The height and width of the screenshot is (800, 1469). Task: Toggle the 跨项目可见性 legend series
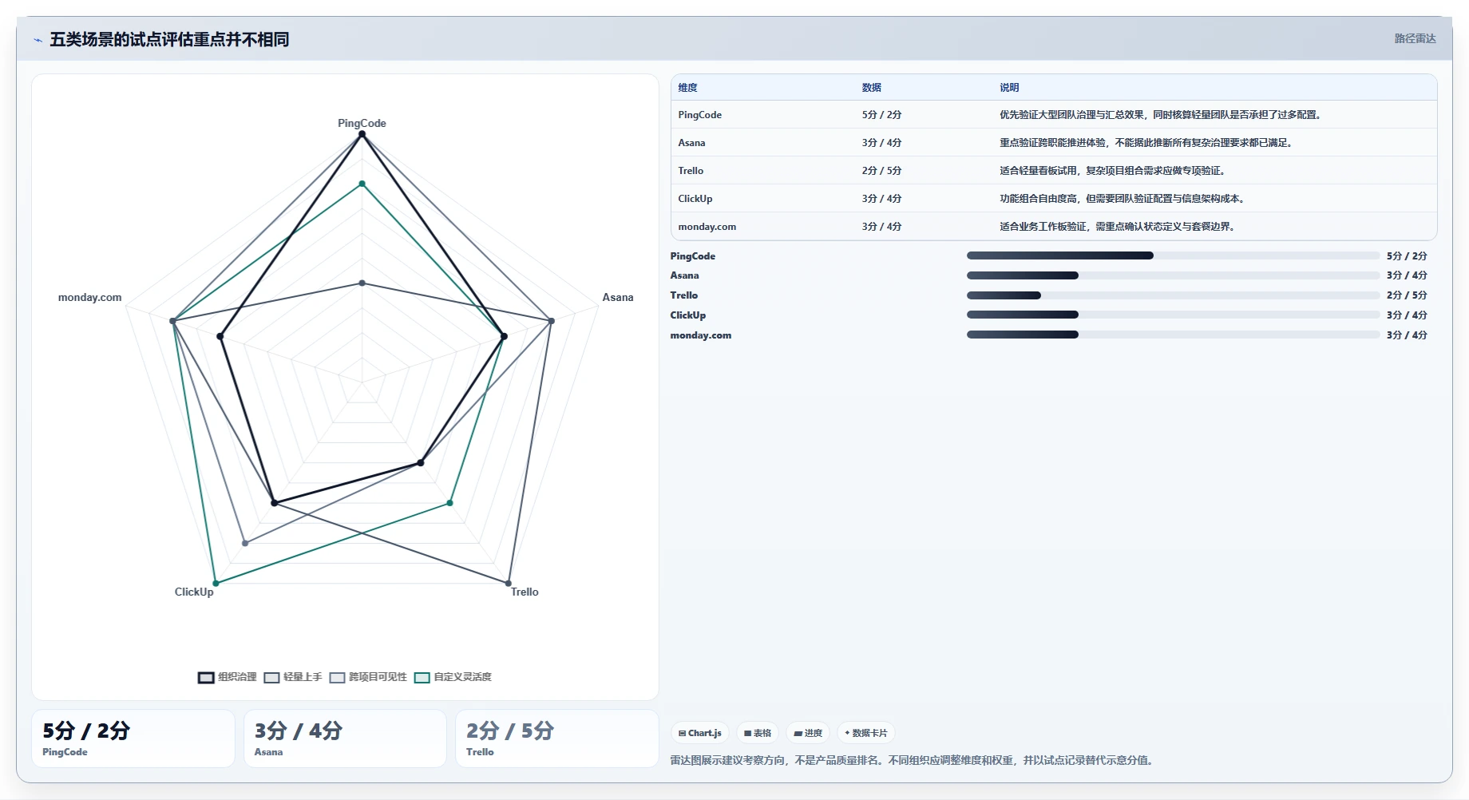click(x=368, y=677)
